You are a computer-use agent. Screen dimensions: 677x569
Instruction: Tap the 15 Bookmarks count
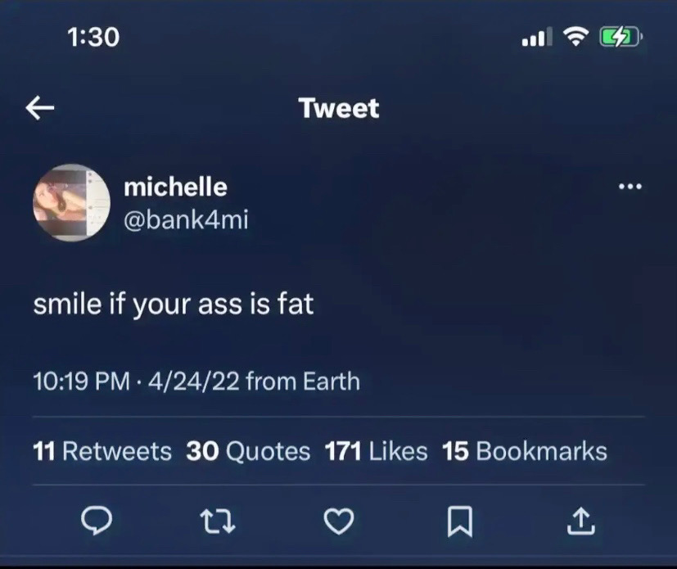click(x=524, y=451)
